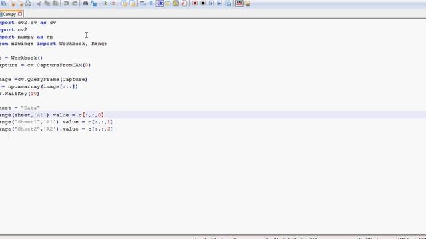
Task: Play back the recorded macro
Action: [x=212, y=3]
